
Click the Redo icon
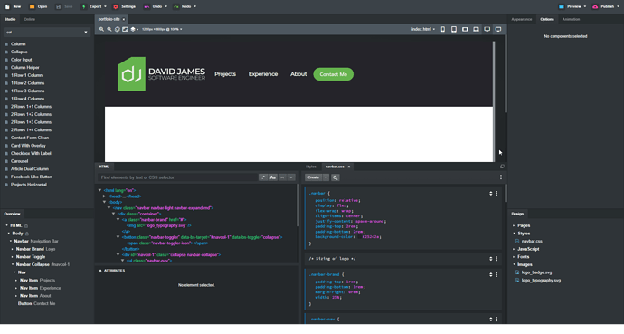(176, 6)
